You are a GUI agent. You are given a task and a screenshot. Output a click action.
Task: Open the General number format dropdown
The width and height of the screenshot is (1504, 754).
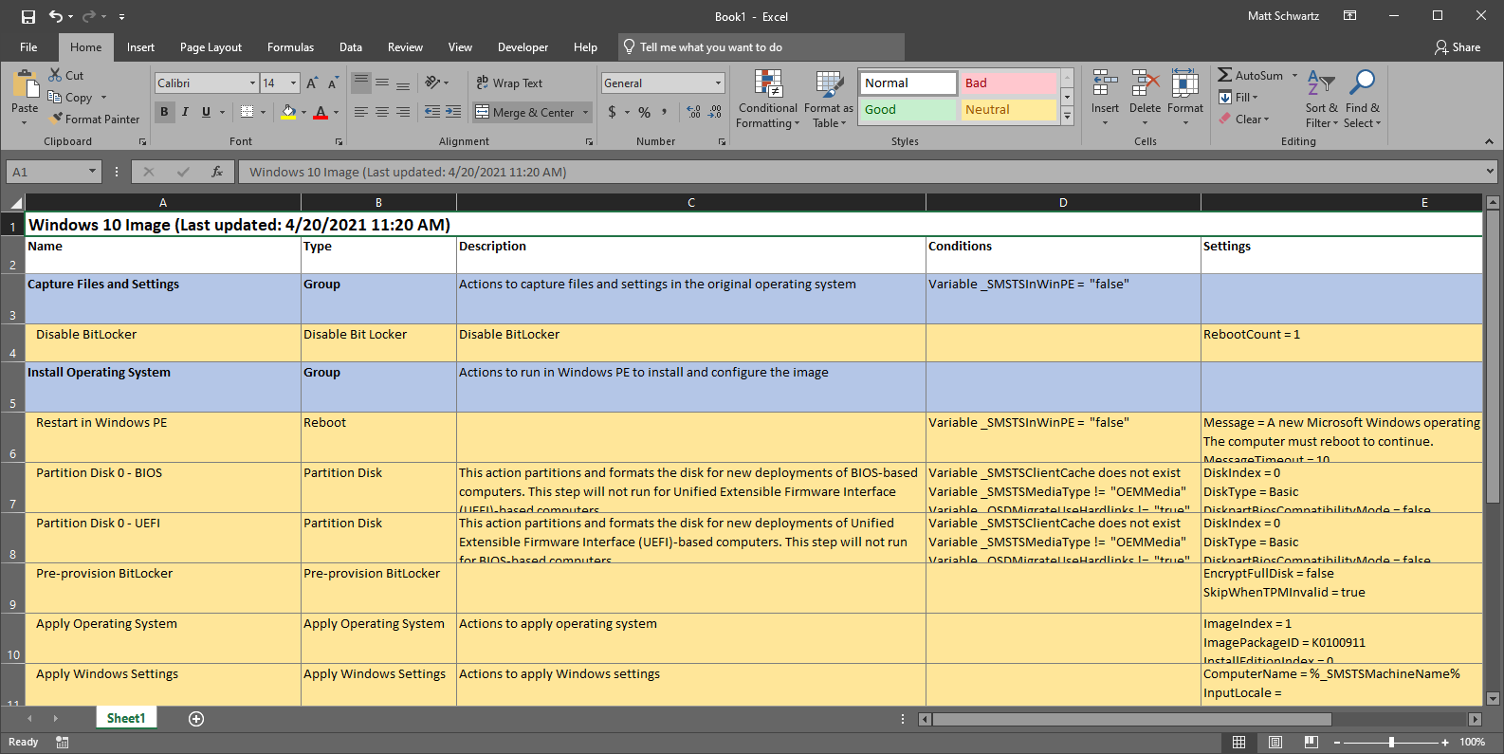point(719,83)
